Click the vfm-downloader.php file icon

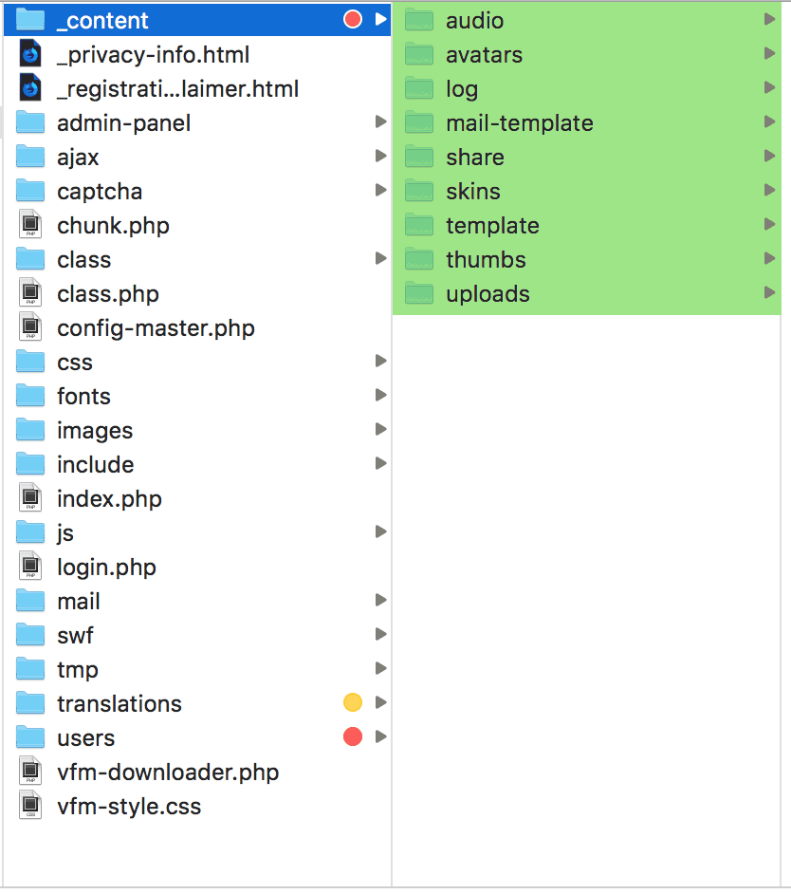point(30,773)
